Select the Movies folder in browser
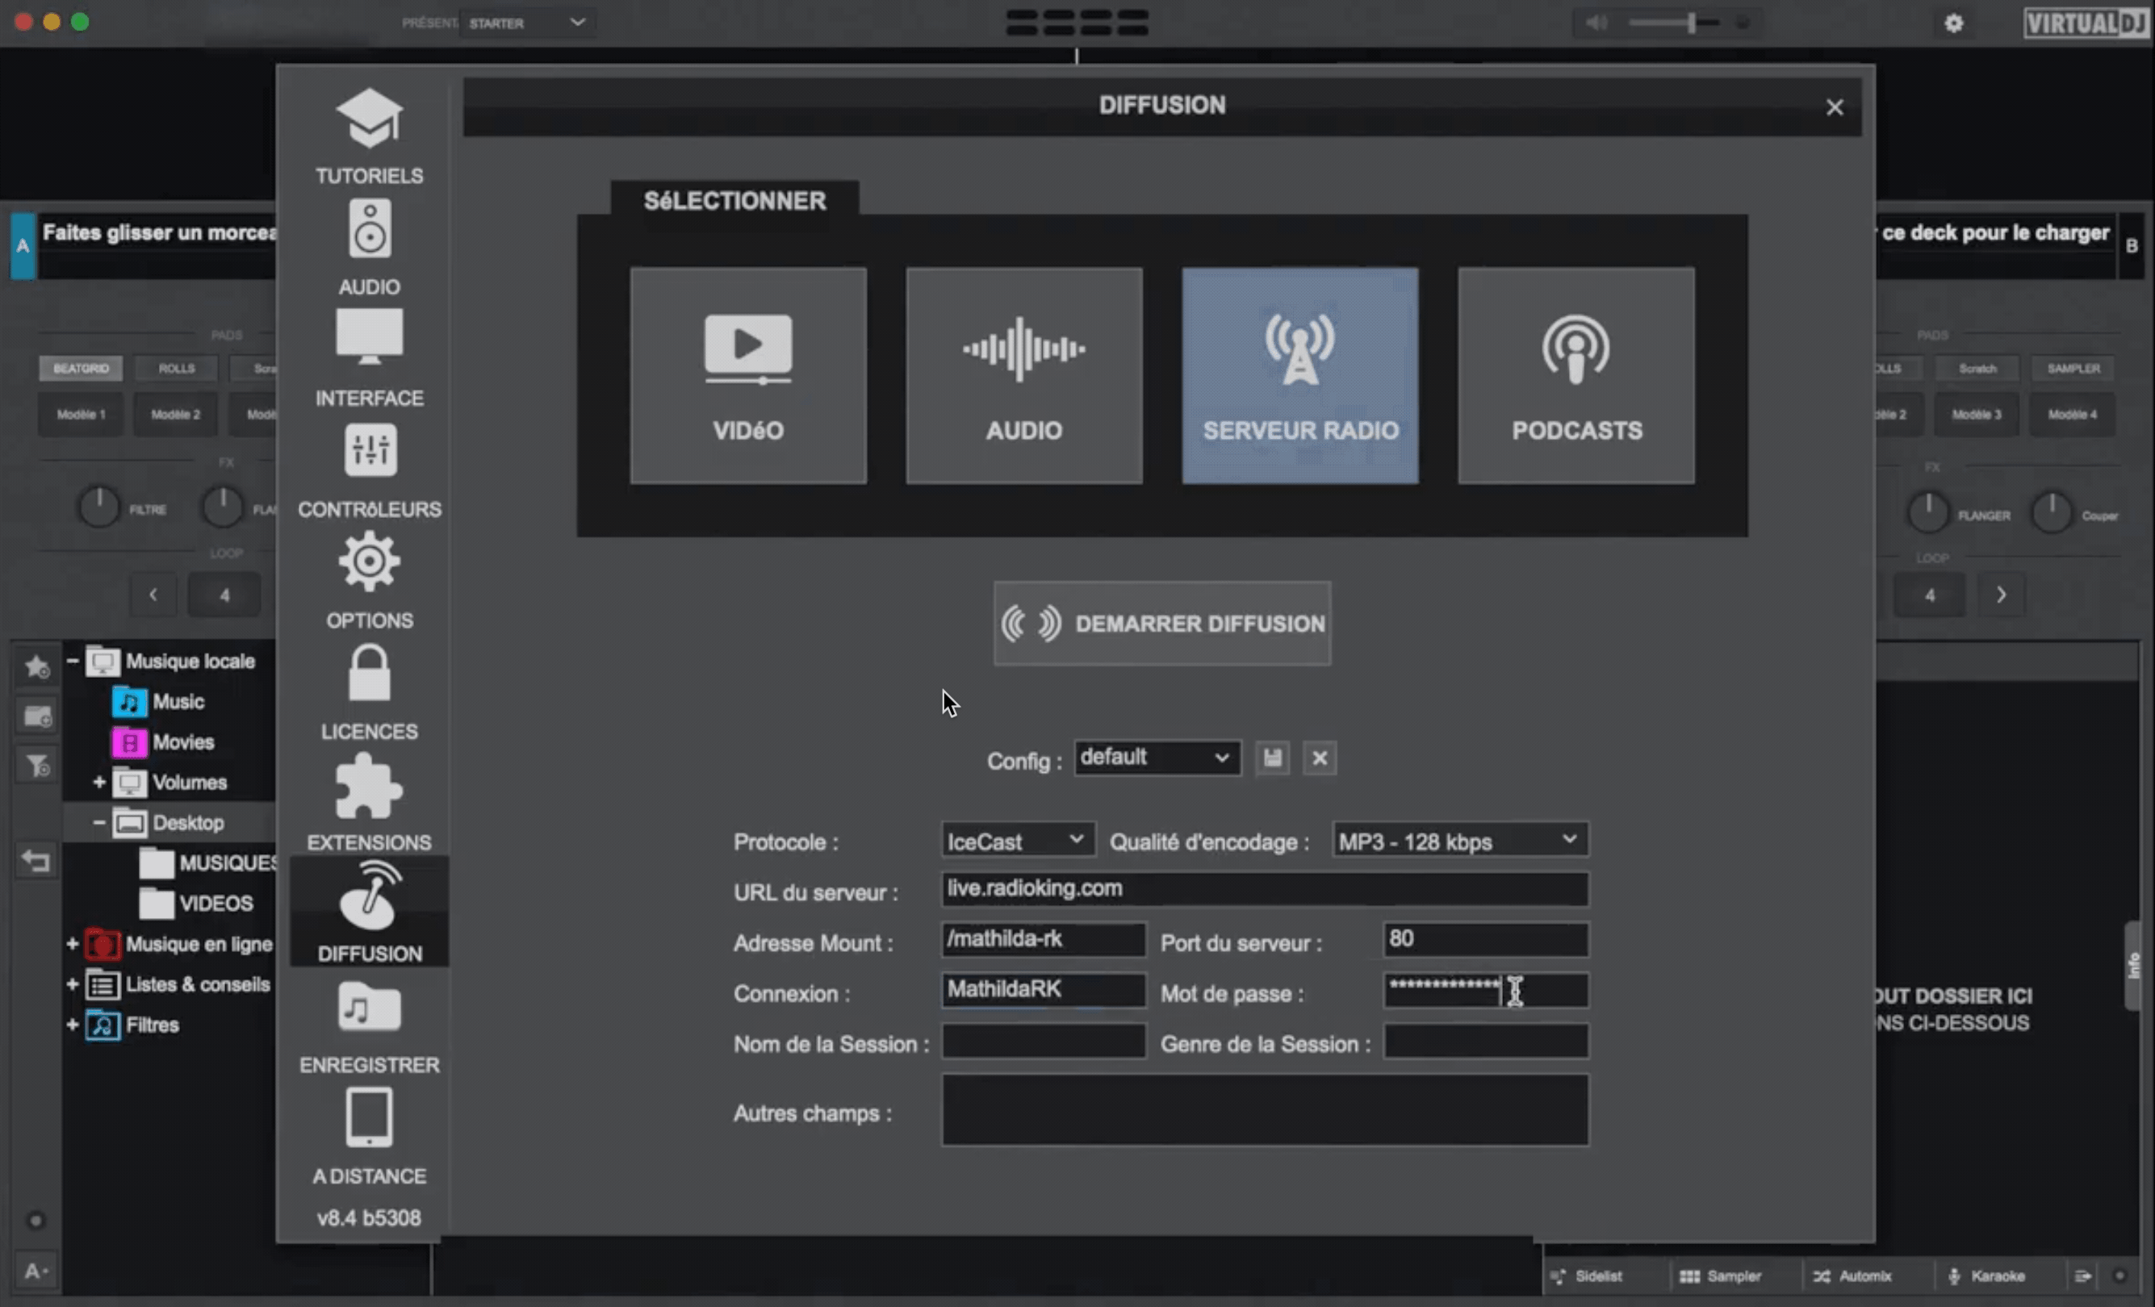 pyautogui.click(x=163, y=741)
